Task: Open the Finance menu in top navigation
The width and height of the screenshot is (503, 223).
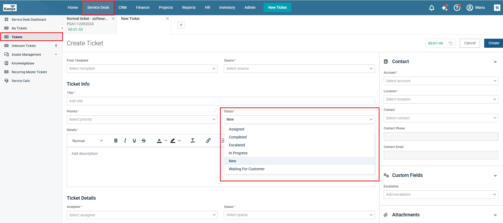Action: pyautogui.click(x=143, y=7)
